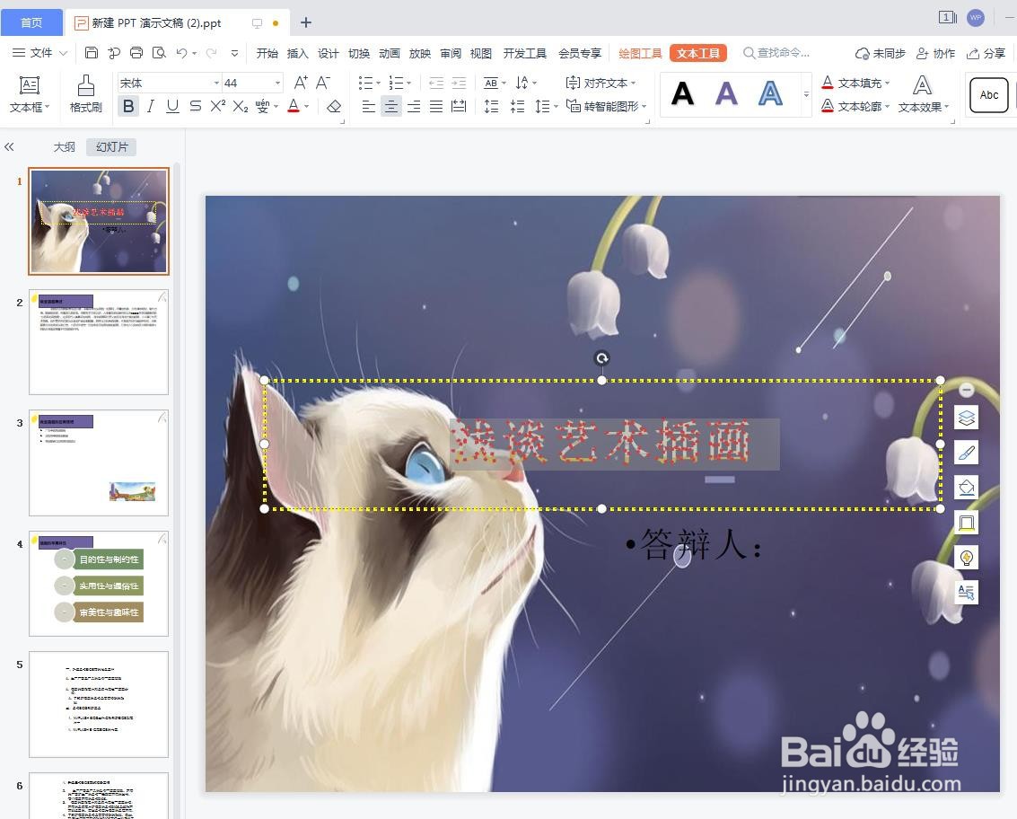This screenshot has height=819, width=1017.
Task: Expand the bullet list dropdown
Action: point(378,84)
